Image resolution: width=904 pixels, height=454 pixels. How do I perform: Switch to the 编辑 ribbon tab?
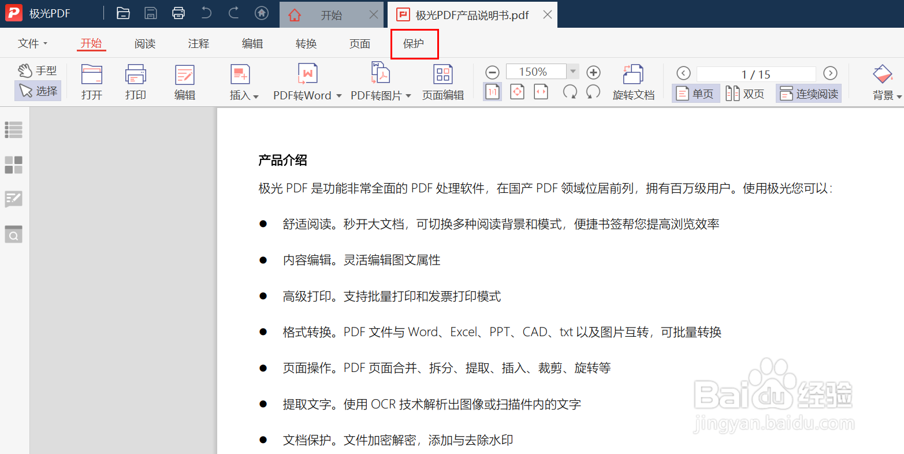(x=252, y=43)
